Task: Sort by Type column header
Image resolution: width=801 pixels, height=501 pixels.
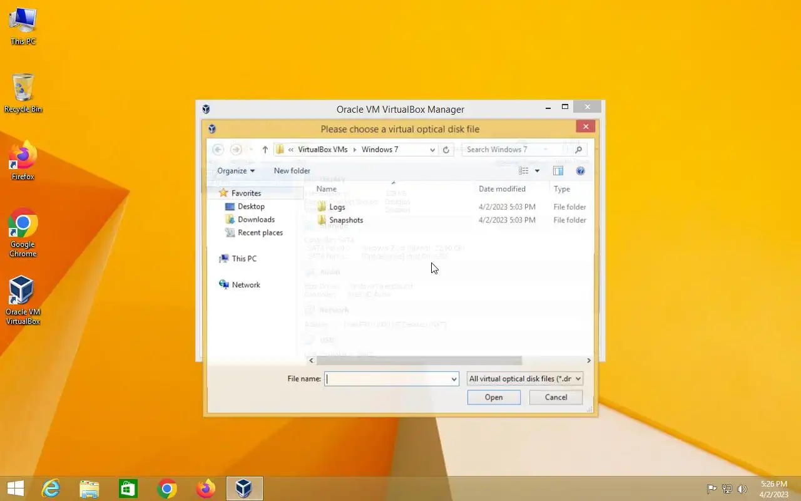Action: click(562, 189)
